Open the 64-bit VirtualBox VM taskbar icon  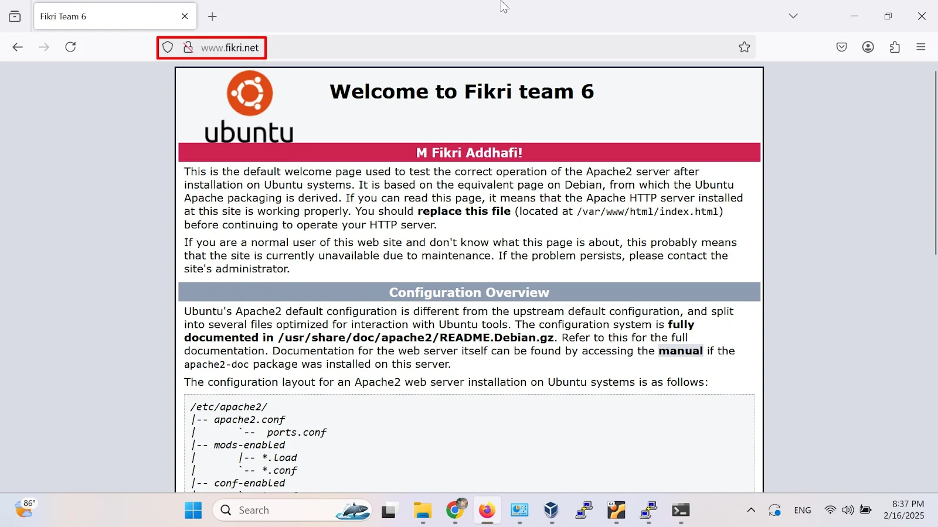click(x=616, y=511)
